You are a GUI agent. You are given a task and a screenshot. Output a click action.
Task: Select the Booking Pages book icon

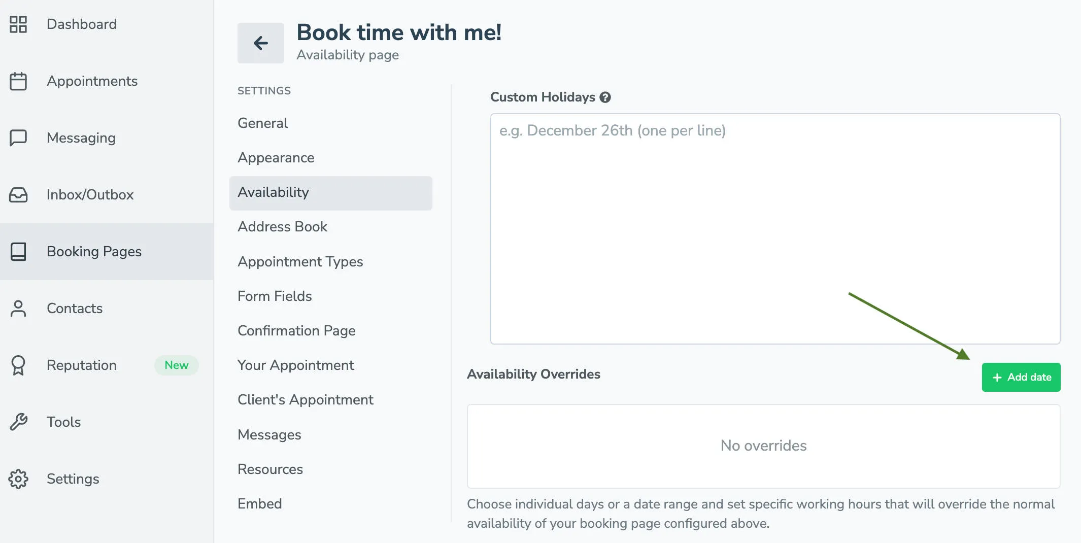18,251
